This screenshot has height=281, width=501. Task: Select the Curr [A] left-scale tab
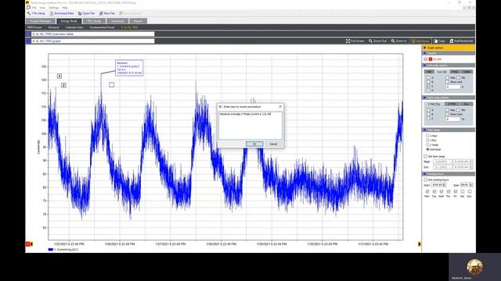click(x=442, y=72)
